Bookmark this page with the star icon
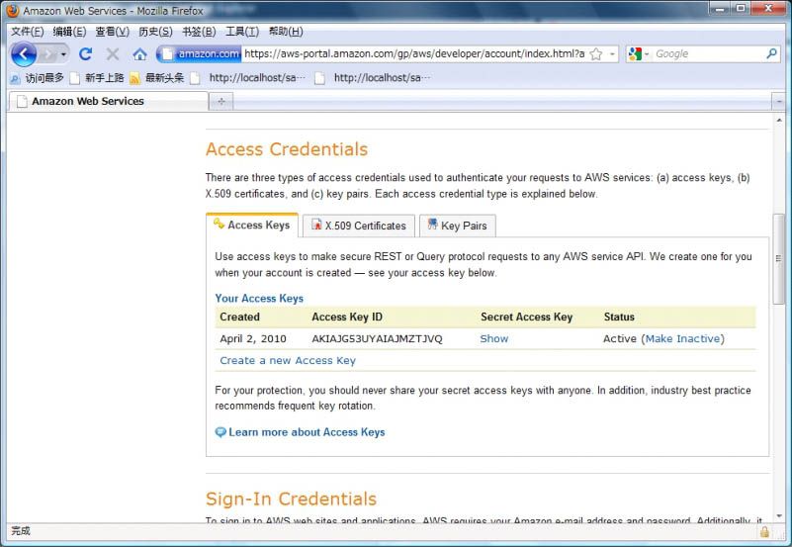 click(596, 54)
